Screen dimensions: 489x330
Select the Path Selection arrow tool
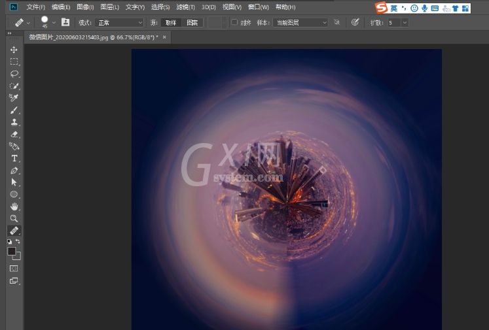point(14,182)
